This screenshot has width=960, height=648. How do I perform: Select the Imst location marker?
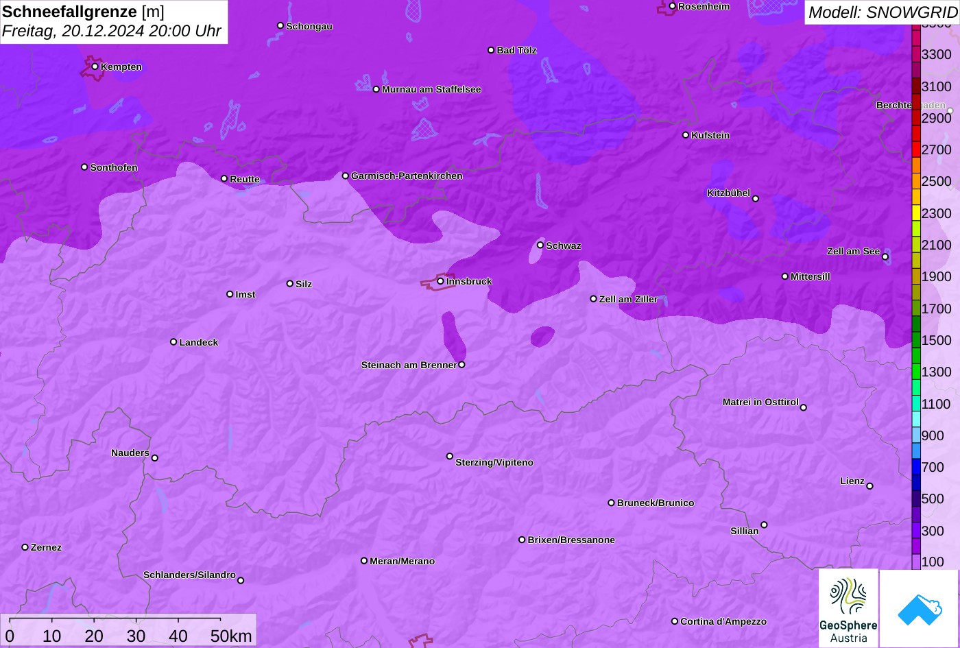coord(230,294)
